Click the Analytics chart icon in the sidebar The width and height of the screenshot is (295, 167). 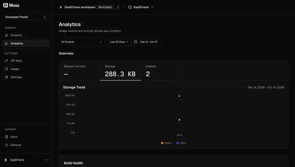[7, 43]
